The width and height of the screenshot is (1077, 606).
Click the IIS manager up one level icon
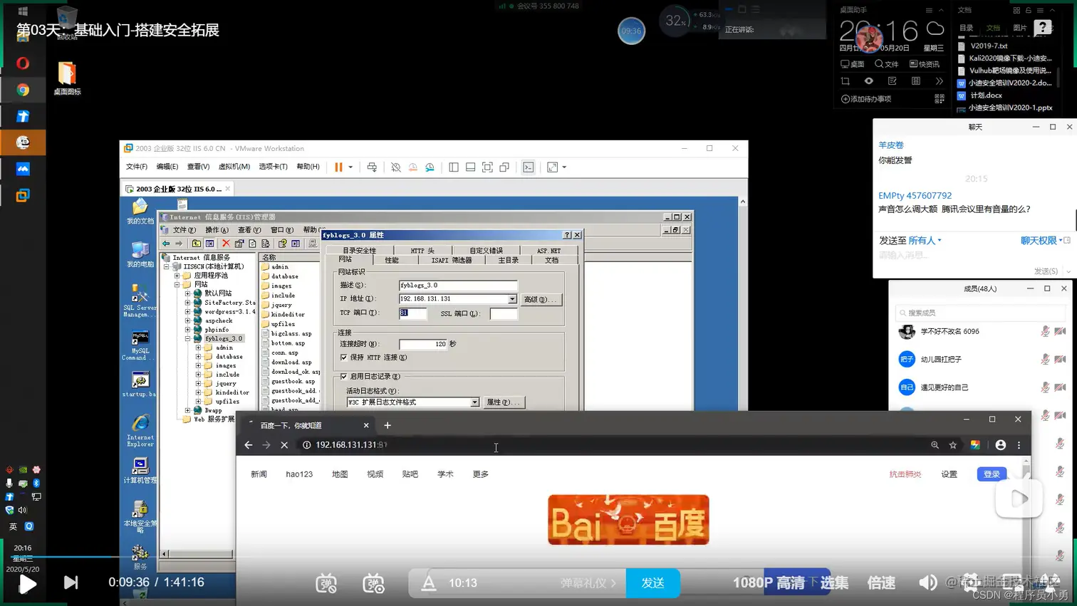196,244
